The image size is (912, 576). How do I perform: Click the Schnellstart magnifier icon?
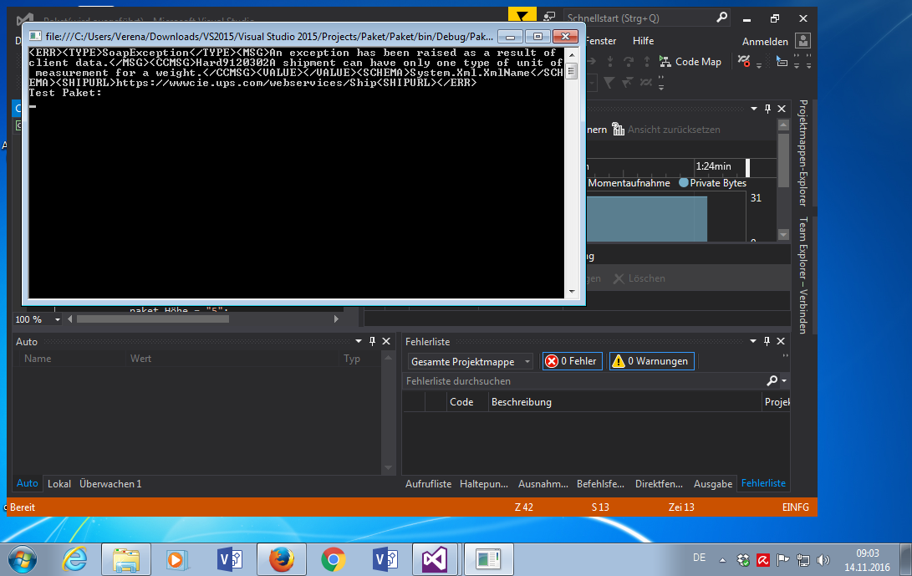[721, 18]
